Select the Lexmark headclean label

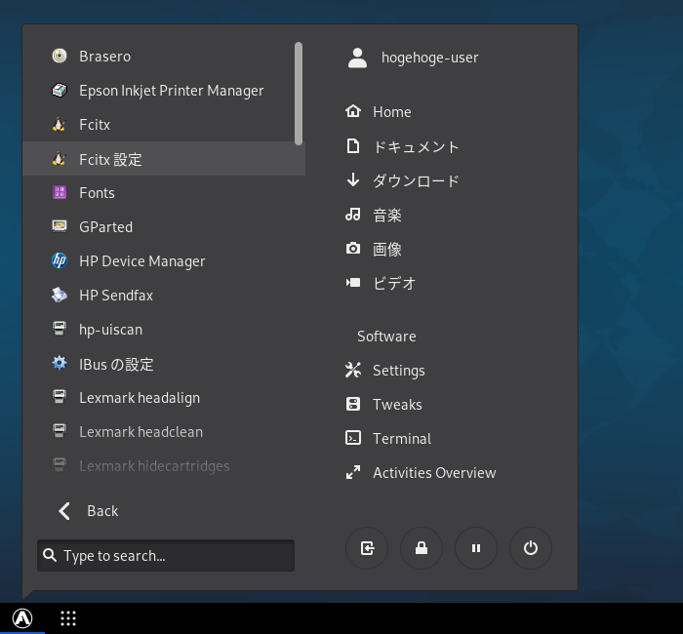[141, 432]
